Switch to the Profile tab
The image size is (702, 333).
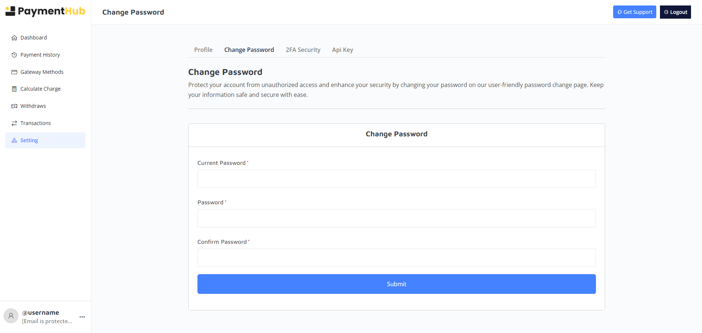(203, 50)
